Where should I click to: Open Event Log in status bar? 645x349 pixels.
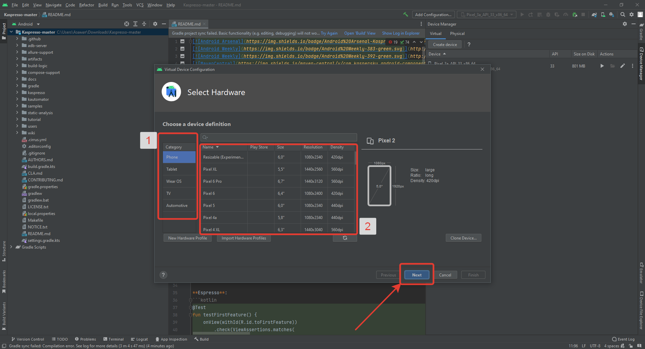(x=623, y=339)
